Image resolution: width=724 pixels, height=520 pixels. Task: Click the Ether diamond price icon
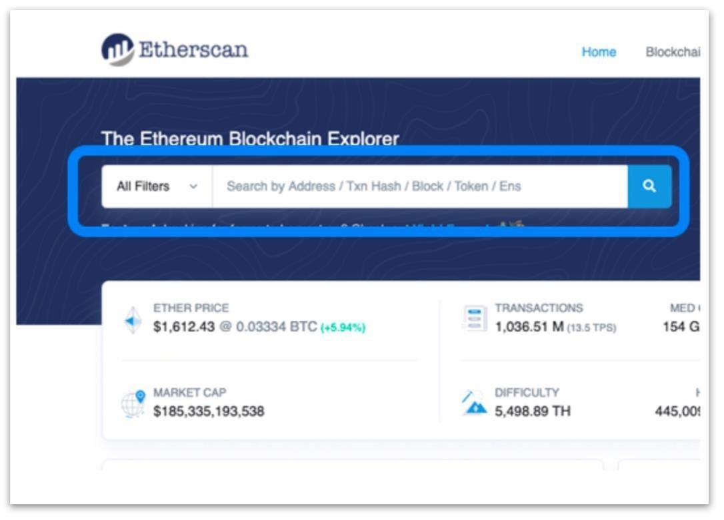(133, 320)
